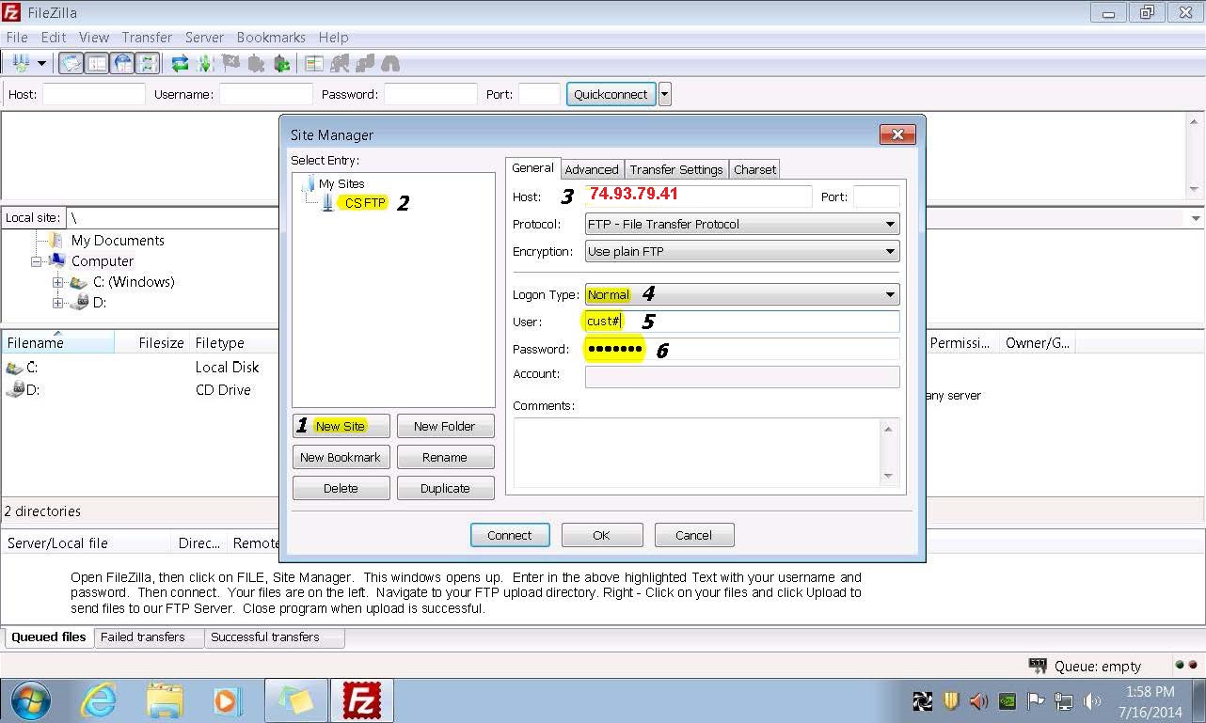Click the Disconnect from server icon
Image resolution: width=1206 pixels, height=723 pixels.
256,63
